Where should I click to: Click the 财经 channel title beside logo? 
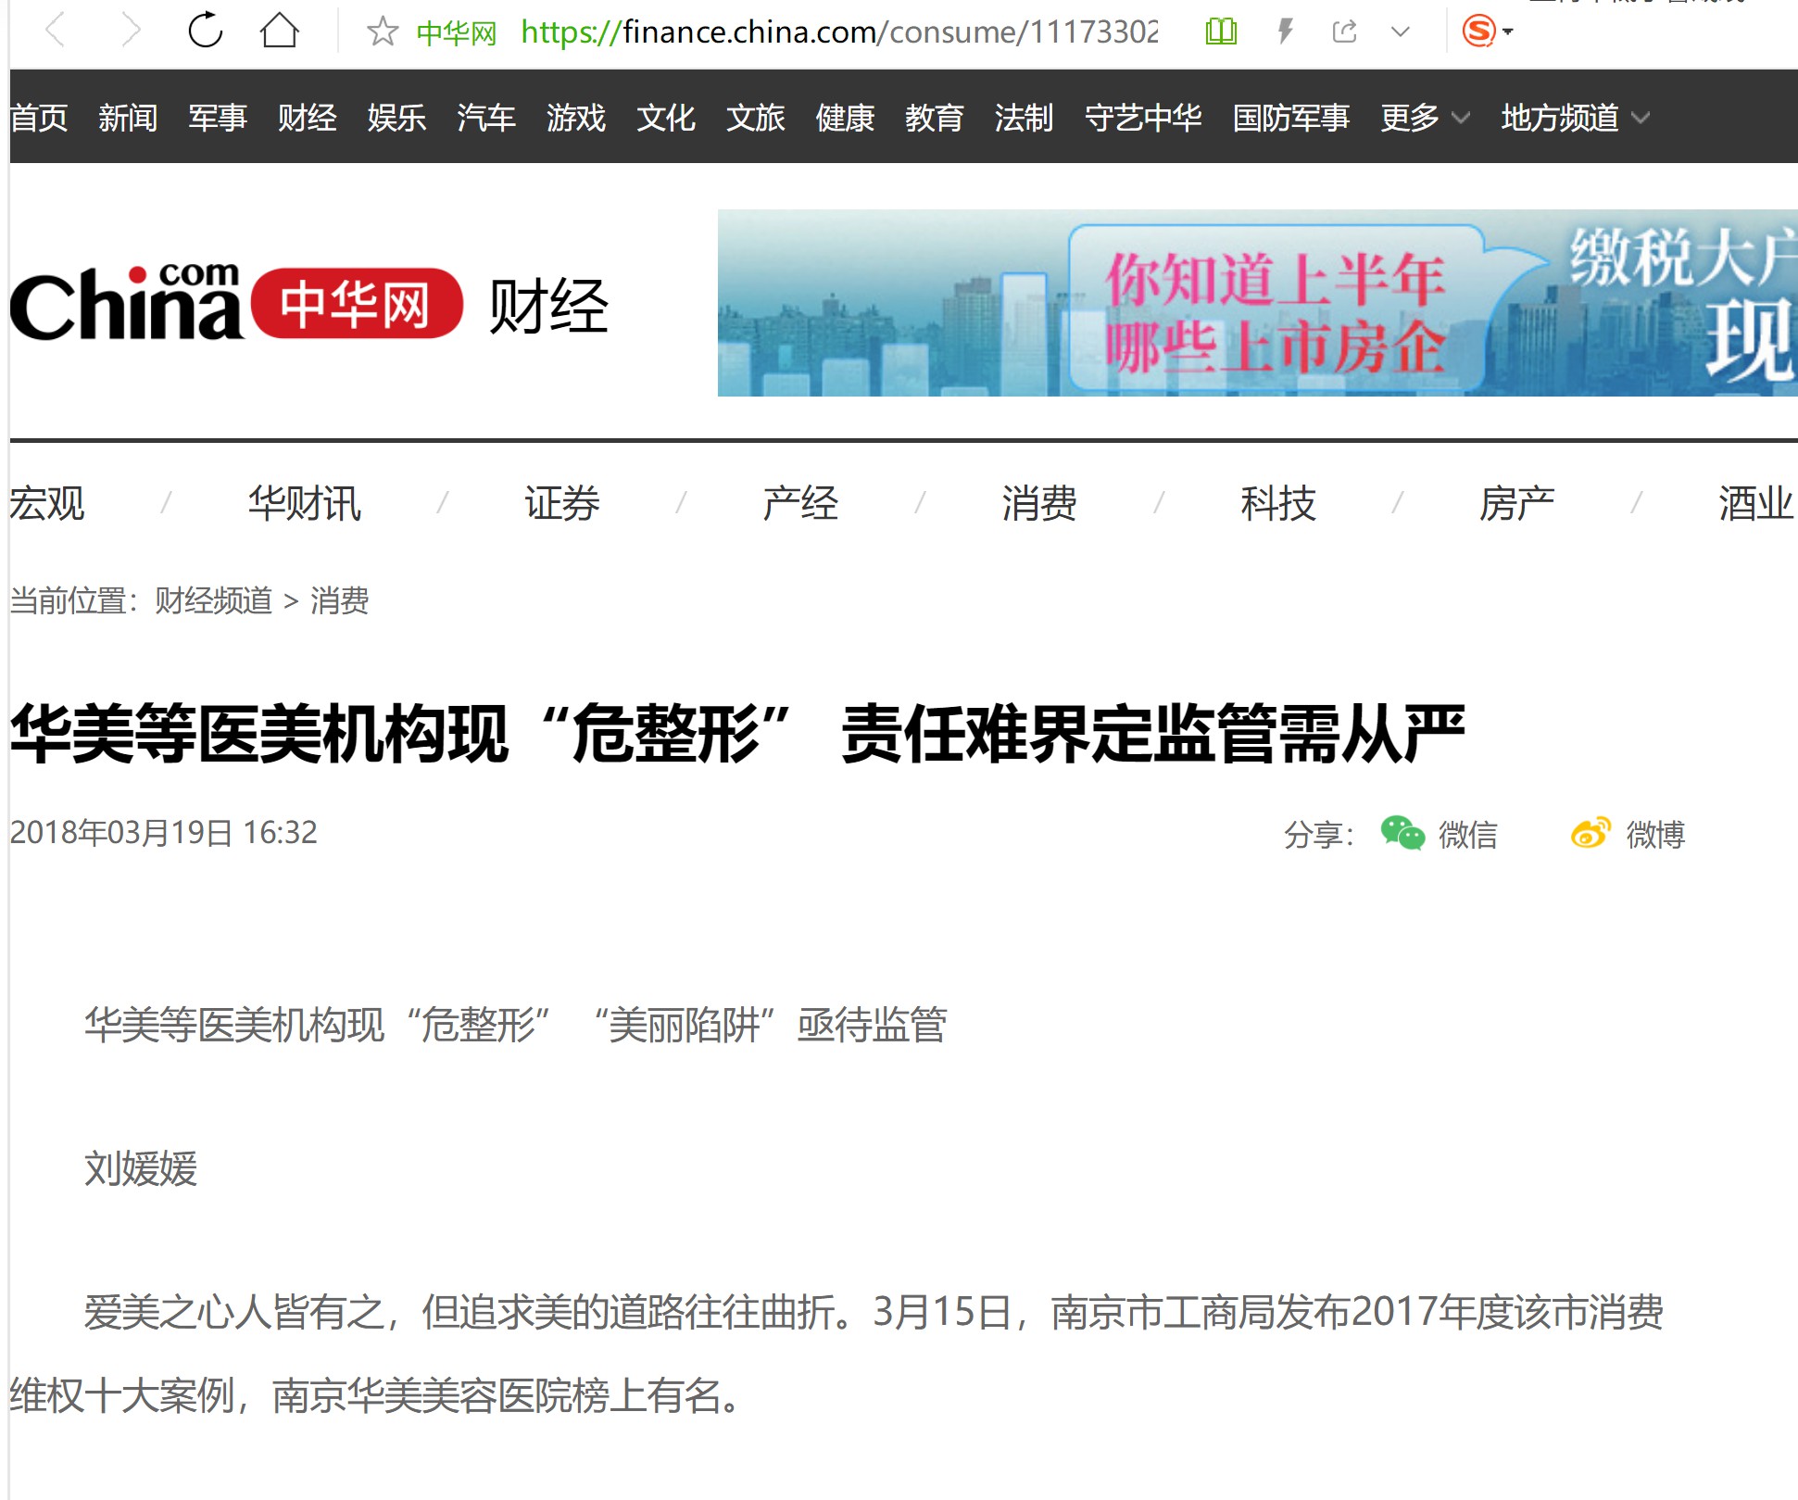548,306
